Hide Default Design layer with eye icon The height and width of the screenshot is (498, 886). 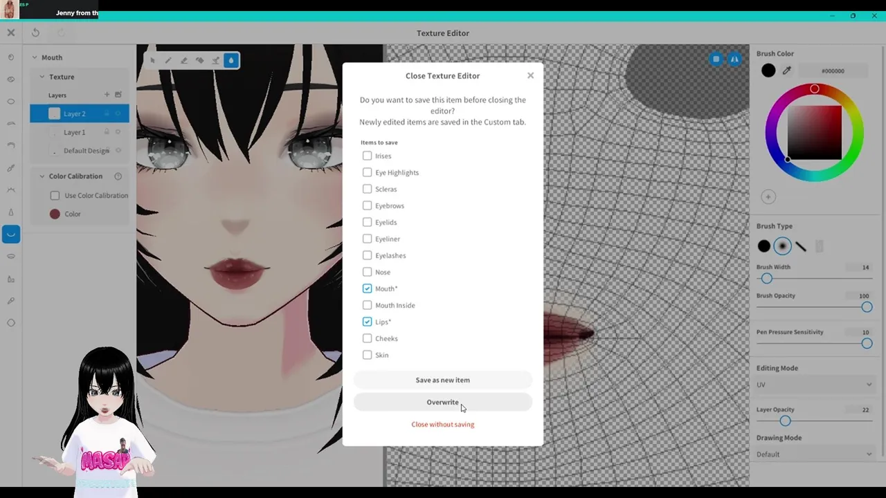(x=118, y=151)
